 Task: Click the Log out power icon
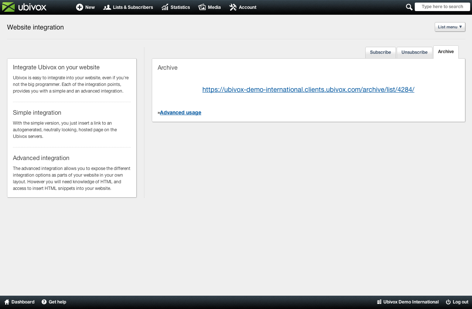[x=448, y=302]
